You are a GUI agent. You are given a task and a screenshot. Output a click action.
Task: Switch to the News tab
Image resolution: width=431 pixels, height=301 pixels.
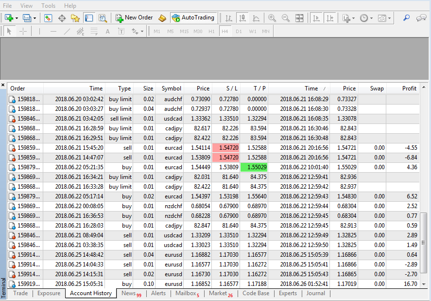tap(131, 293)
